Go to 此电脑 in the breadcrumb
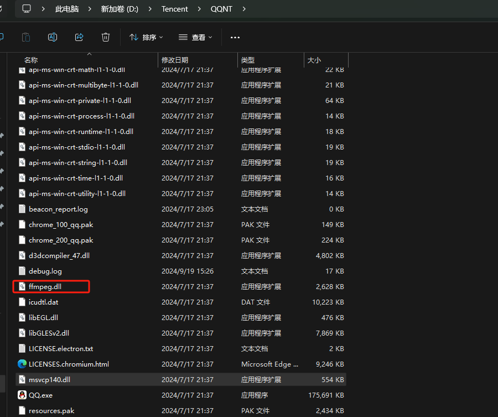498x417 pixels. [x=67, y=9]
